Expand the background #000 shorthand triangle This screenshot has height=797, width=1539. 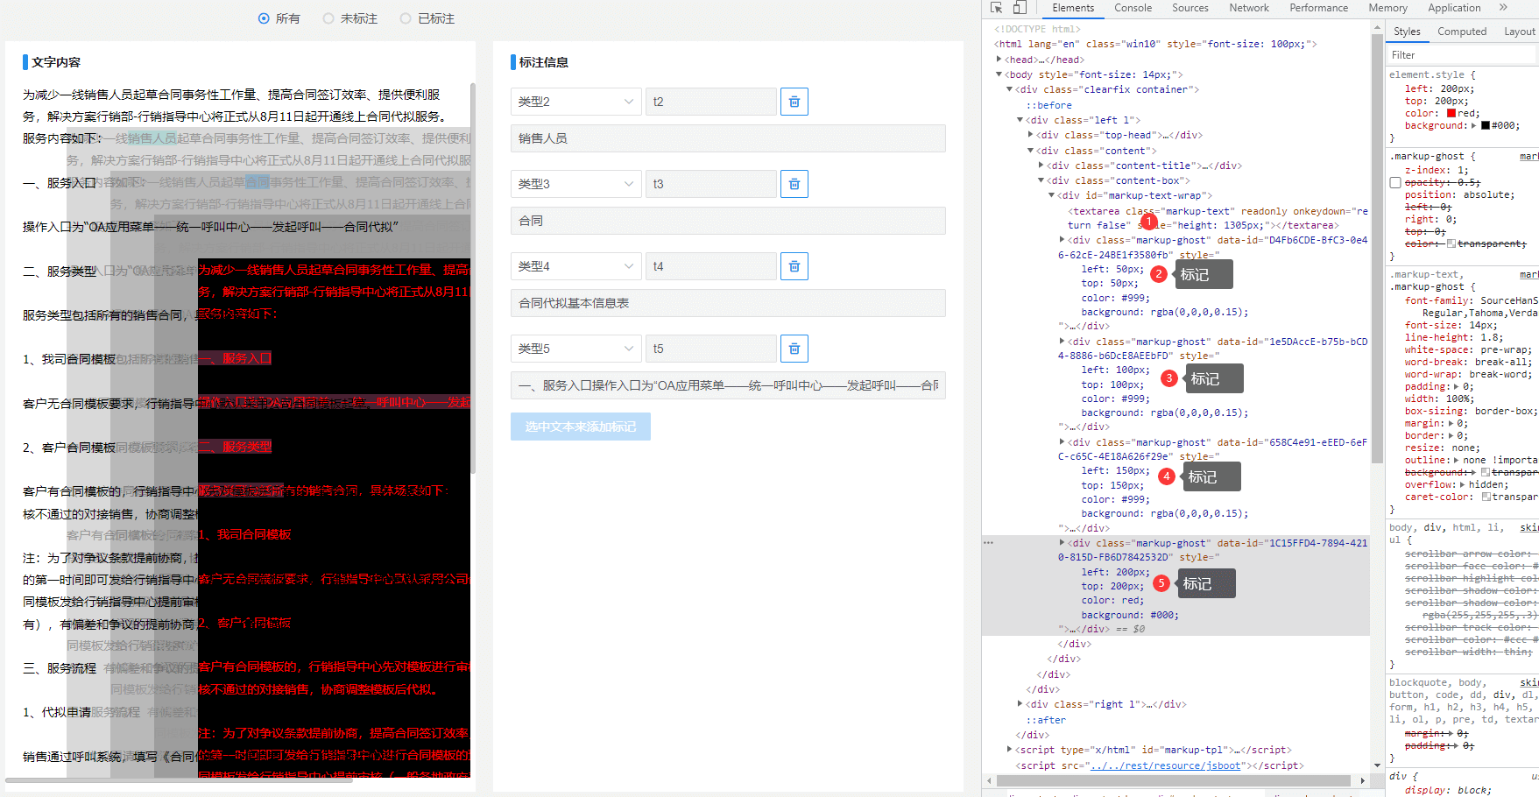(x=1473, y=125)
